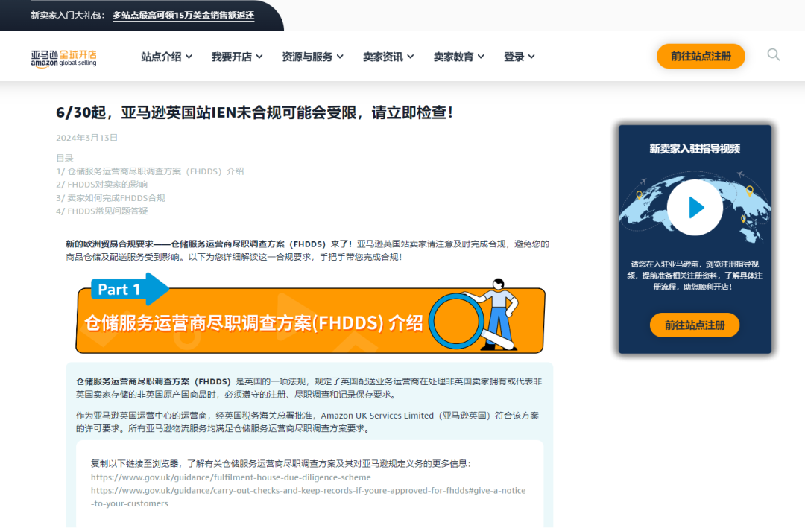Click 前往站点注册 inside the video card
The width and height of the screenshot is (805, 528).
pos(695,325)
